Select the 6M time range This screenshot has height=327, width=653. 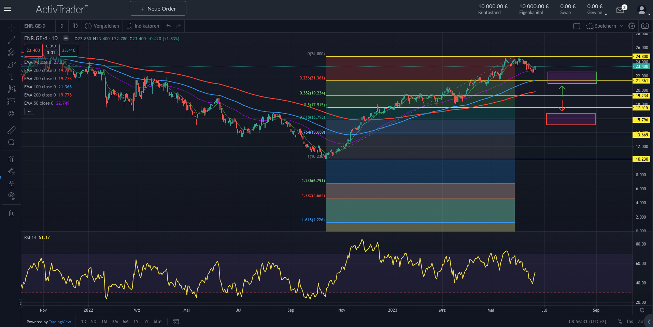pyautogui.click(x=126, y=322)
